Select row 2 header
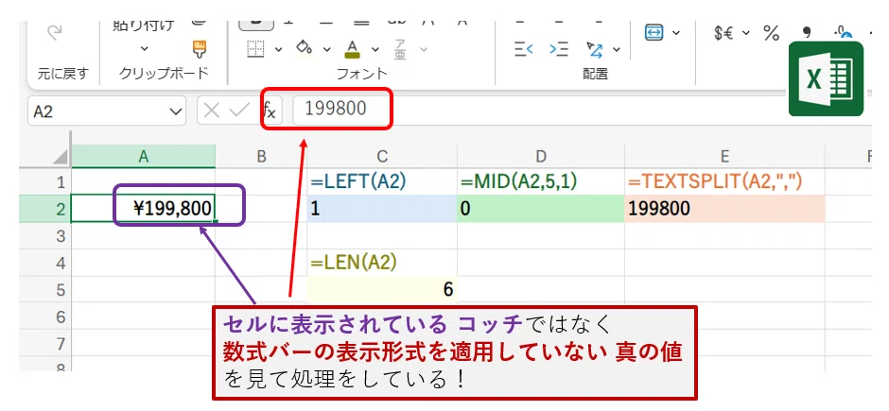The width and height of the screenshot is (889, 411). (45, 209)
